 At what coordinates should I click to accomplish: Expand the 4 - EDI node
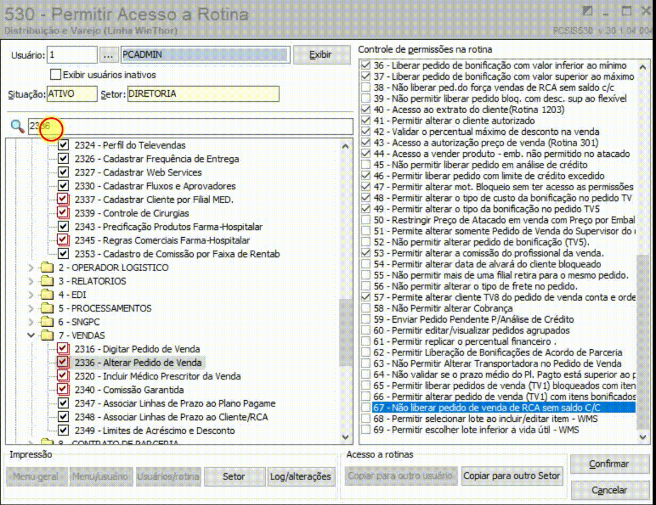coord(31,295)
